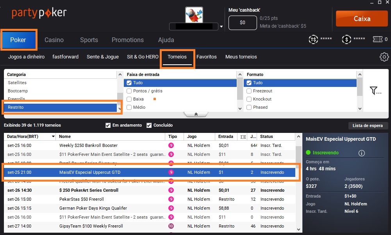Open tournament info icon beside Inscrevendo
The image size is (391, 235).
[x=362, y=153]
